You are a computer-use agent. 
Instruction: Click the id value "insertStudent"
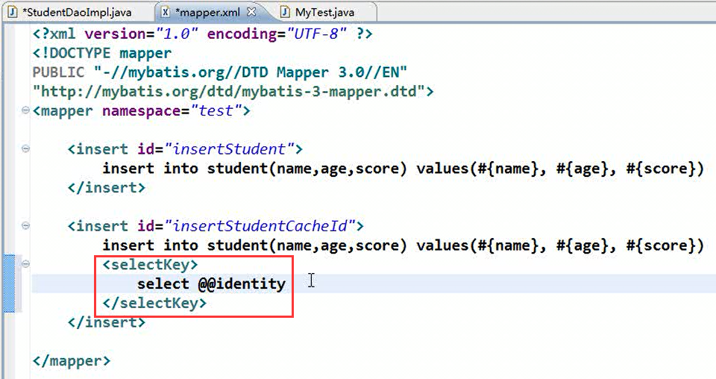point(230,149)
